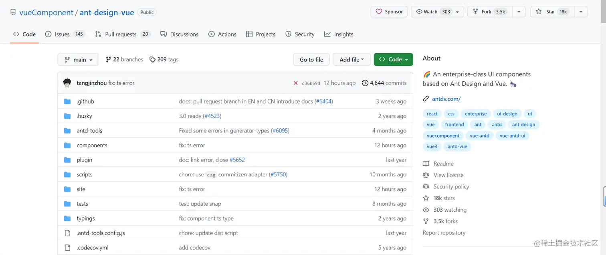
Task: Click the license scale icon
Action: pos(426,175)
